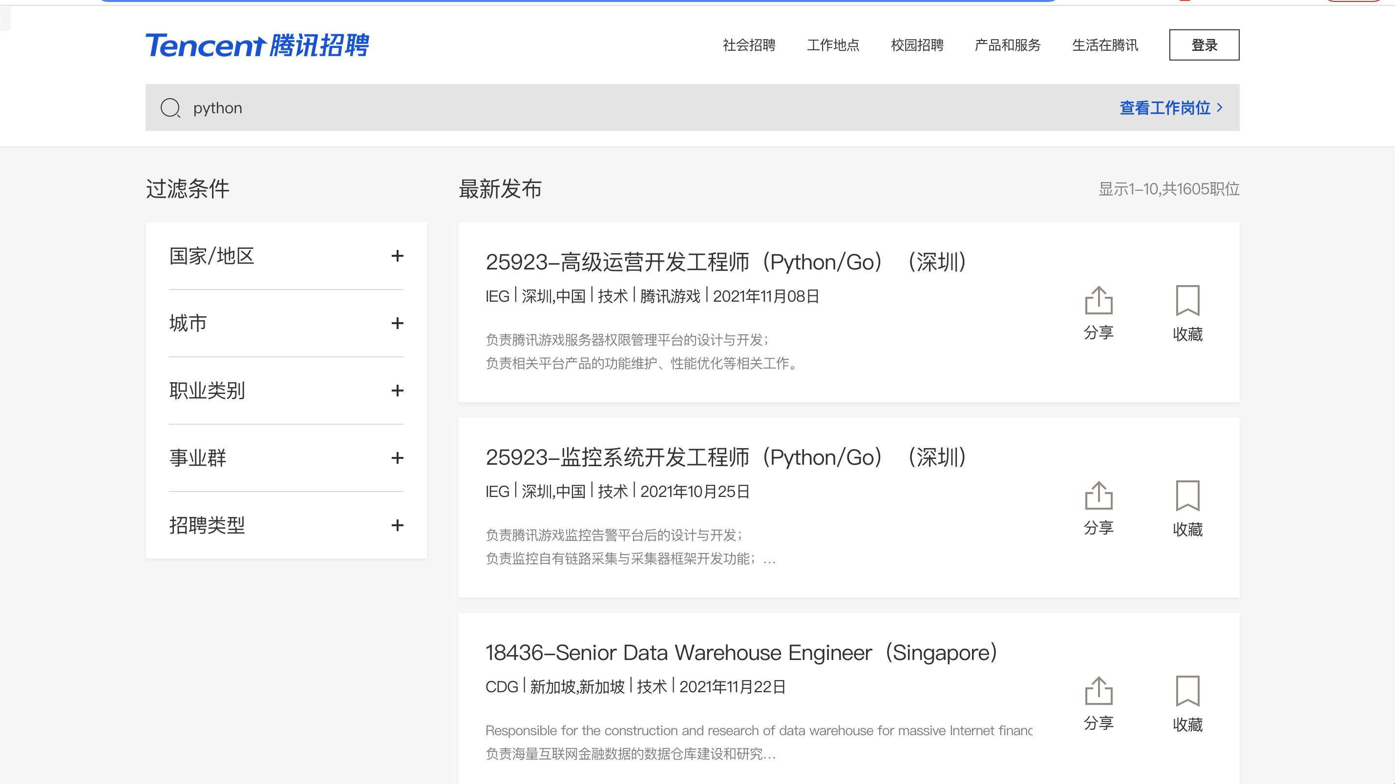Open the 社会招聘 menu item
Screen dimensions: 1395x784
748,45
